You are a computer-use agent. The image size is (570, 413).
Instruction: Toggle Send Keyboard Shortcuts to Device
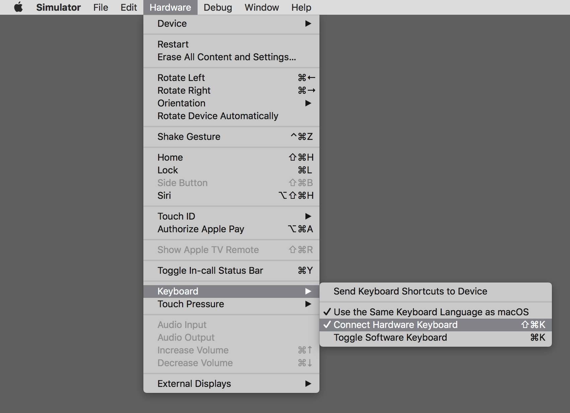tap(435, 291)
